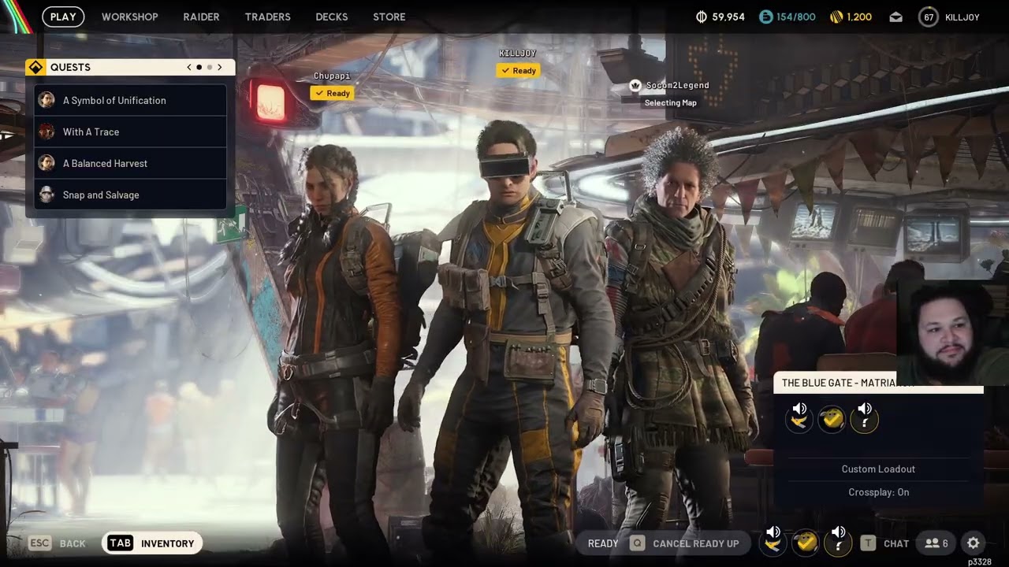Image resolution: width=1009 pixels, height=567 pixels.
Task: Cancel ready up
Action: [696, 543]
